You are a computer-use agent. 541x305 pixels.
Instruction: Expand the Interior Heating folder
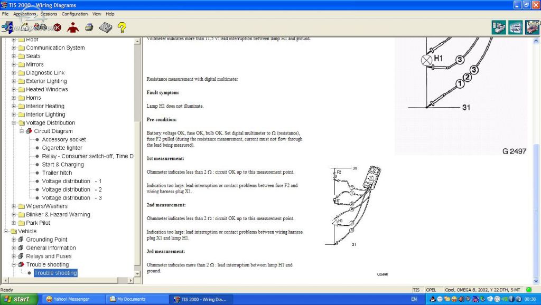14,106
